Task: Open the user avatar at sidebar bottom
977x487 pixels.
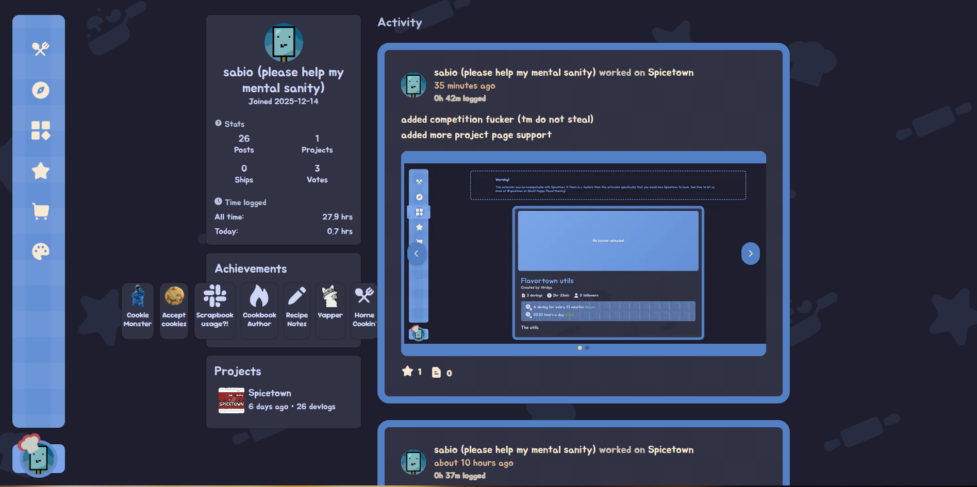Action: click(x=39, y=458)
